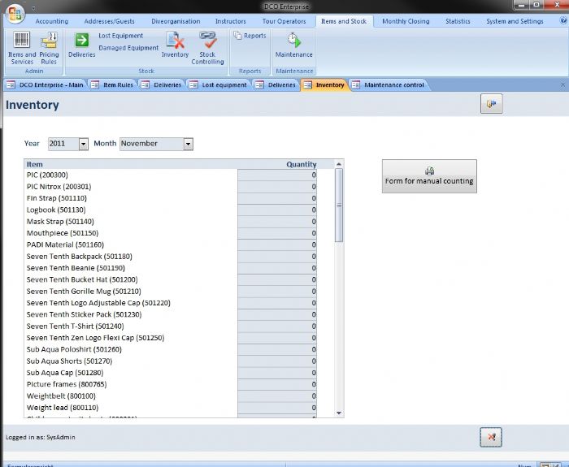Expand the Month dropdown arrow
This screenshot has width=569, height=467.
pyautogui.click(x=188, y=144)
